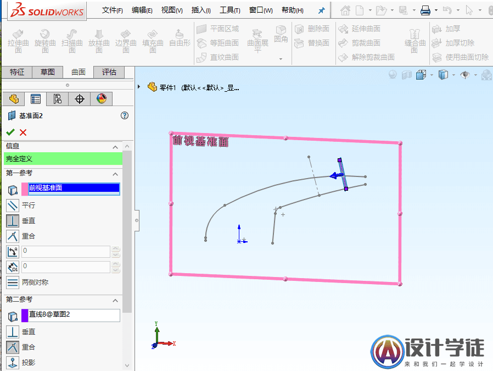Screen dimensions: 493x371
Task: Select the 边界曲面 boundary surface tool
Action: [x=126, y=41]
